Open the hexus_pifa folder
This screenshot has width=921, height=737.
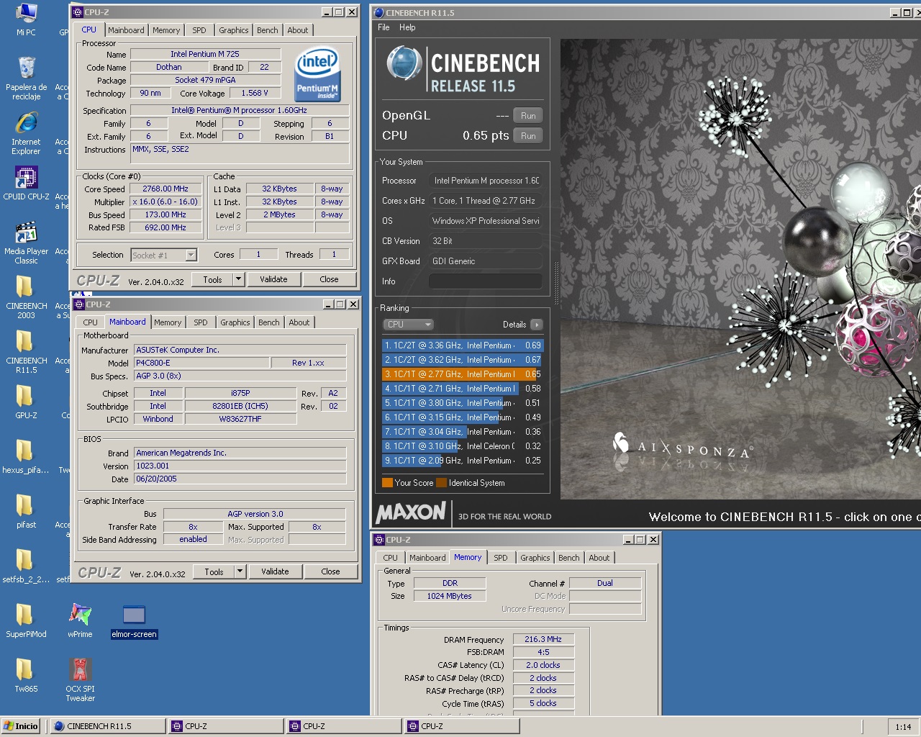[x=26, y=456]
